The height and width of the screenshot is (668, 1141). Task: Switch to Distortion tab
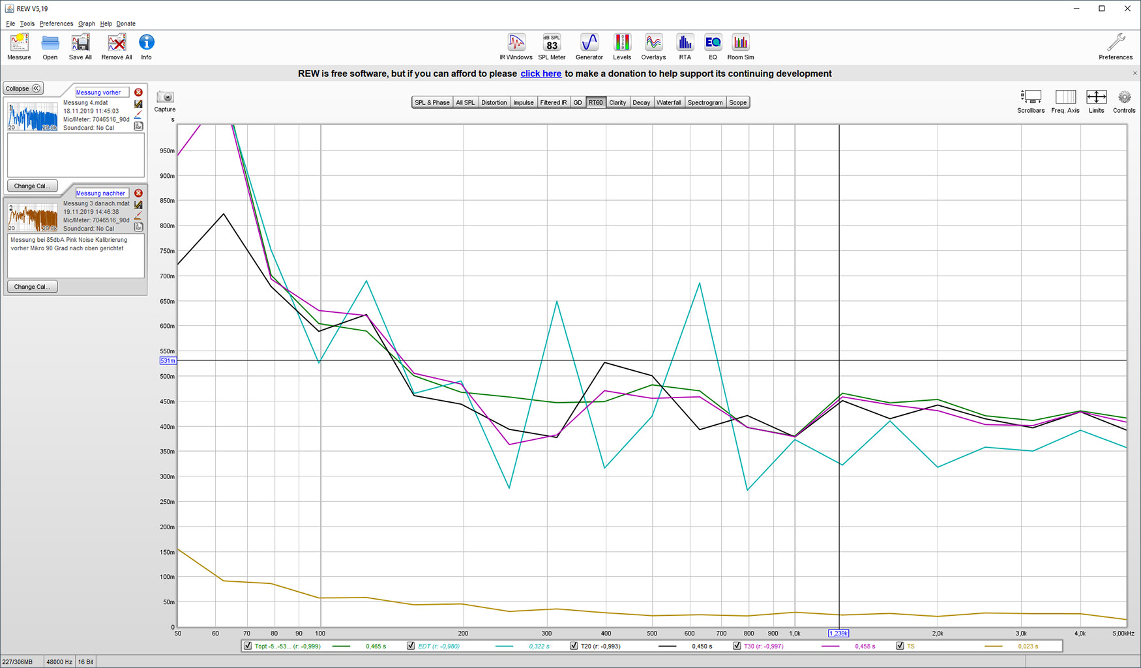click(494, 102)
